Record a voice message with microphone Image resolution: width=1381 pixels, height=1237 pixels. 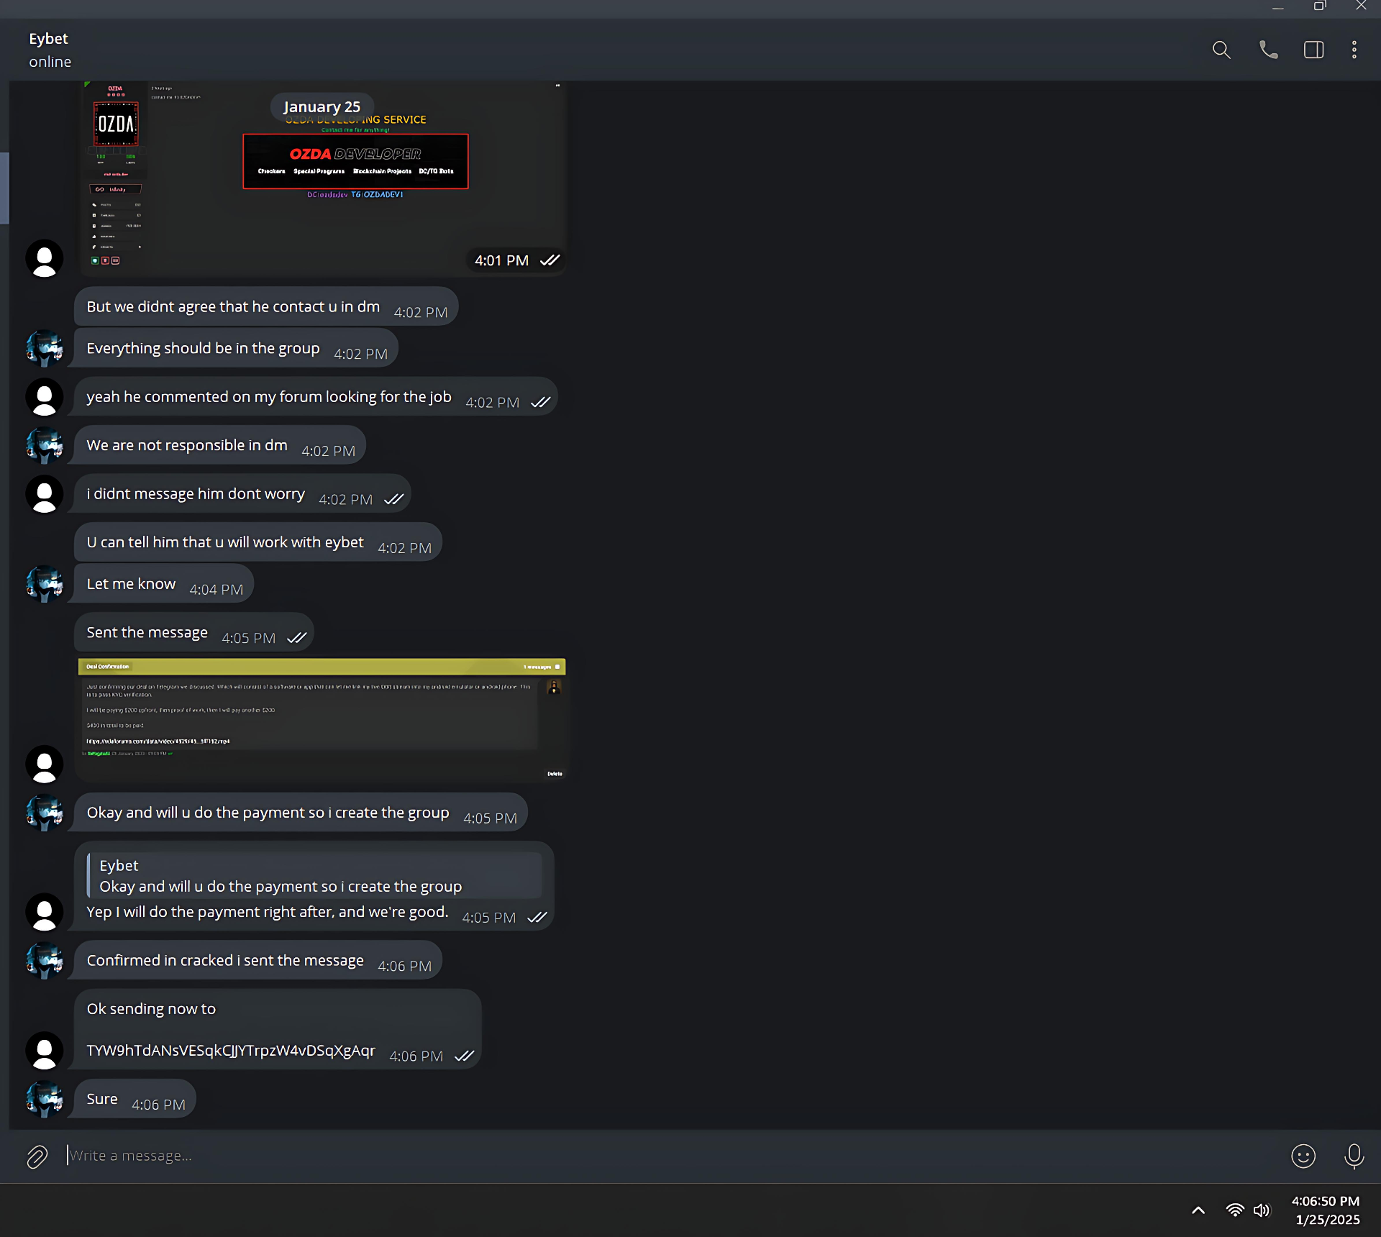(x=1354, y=1156)
